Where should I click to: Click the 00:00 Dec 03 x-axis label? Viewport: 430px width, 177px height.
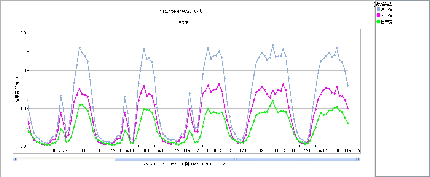(x=219, y=151)
